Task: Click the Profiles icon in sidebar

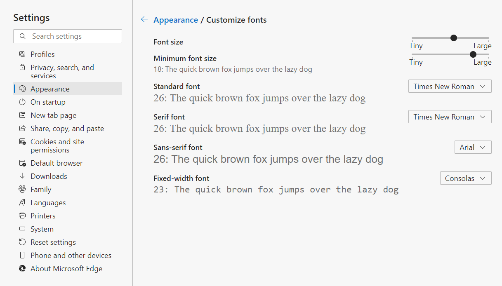Action: [x=22, y=54]
